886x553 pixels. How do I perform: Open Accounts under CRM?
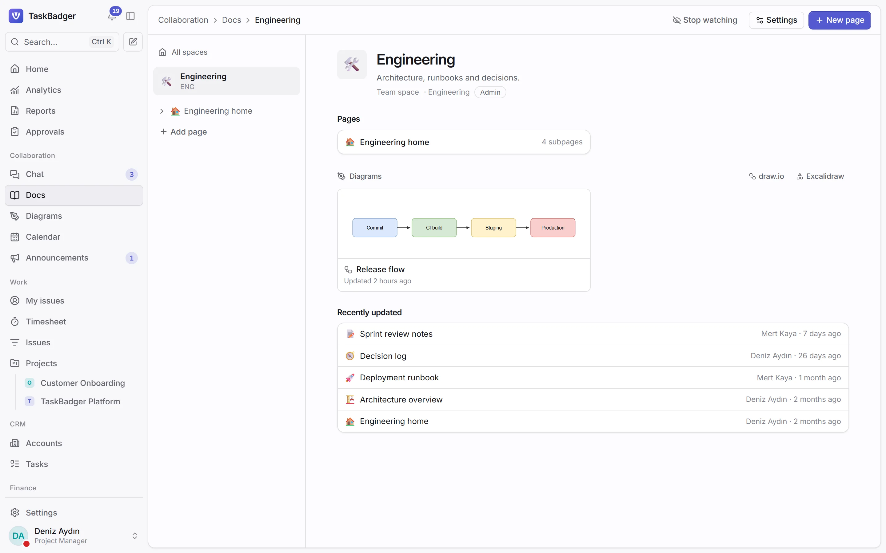coord(74,443)
